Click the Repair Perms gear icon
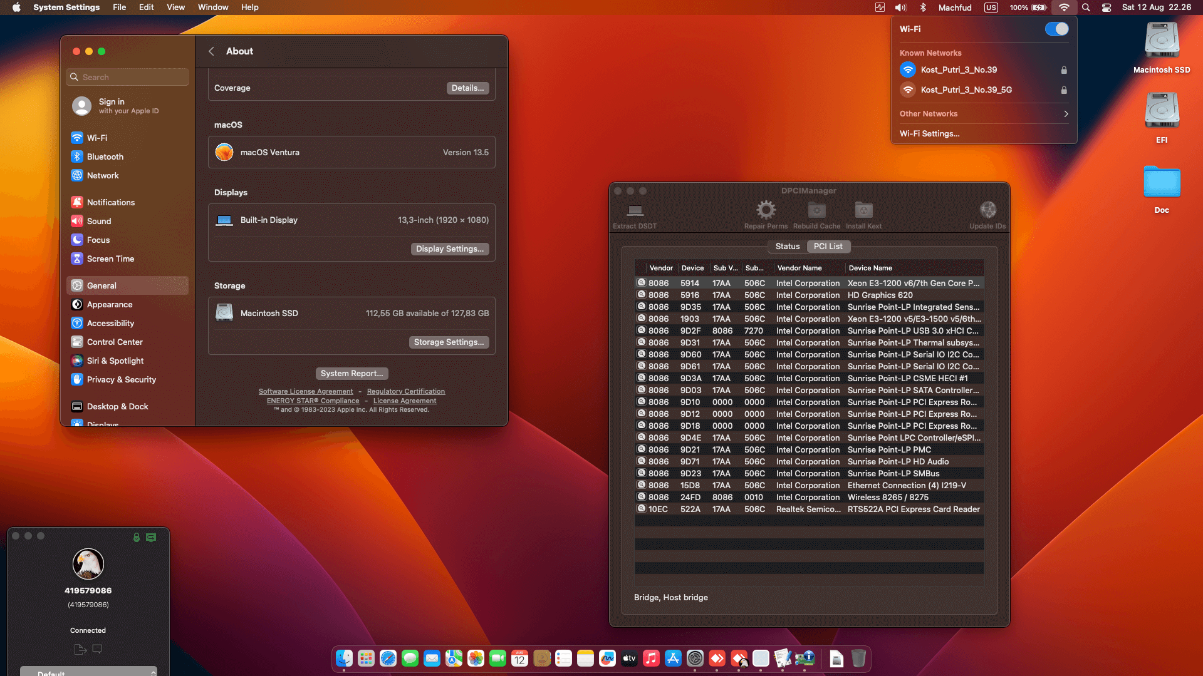 766,210
